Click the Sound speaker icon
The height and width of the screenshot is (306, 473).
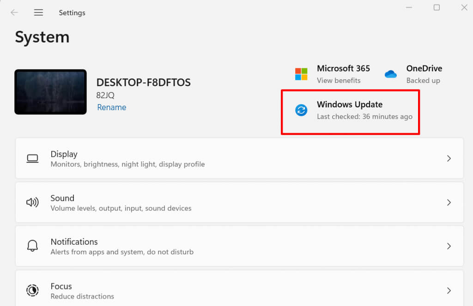tap(32, 202)
